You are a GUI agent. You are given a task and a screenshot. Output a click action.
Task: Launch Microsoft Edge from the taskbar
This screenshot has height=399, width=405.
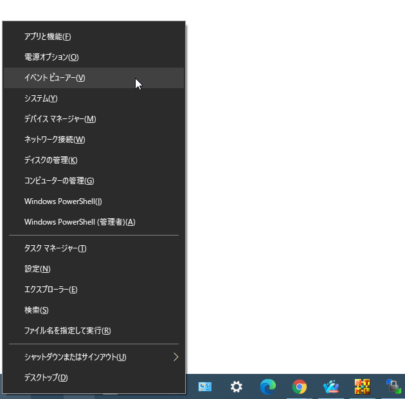pyautogui.click(x=268, y=387)
